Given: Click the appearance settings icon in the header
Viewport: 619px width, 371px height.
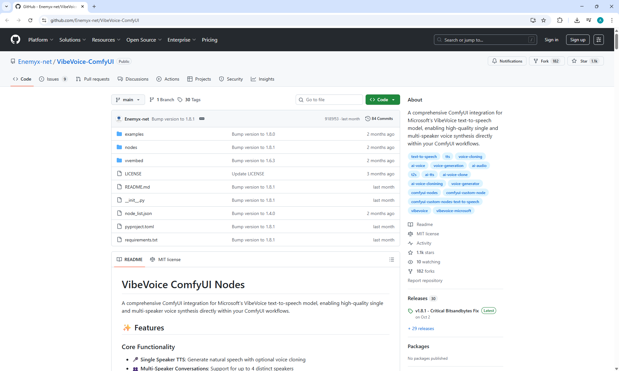Looking at the screenshot, I should 598,40.
